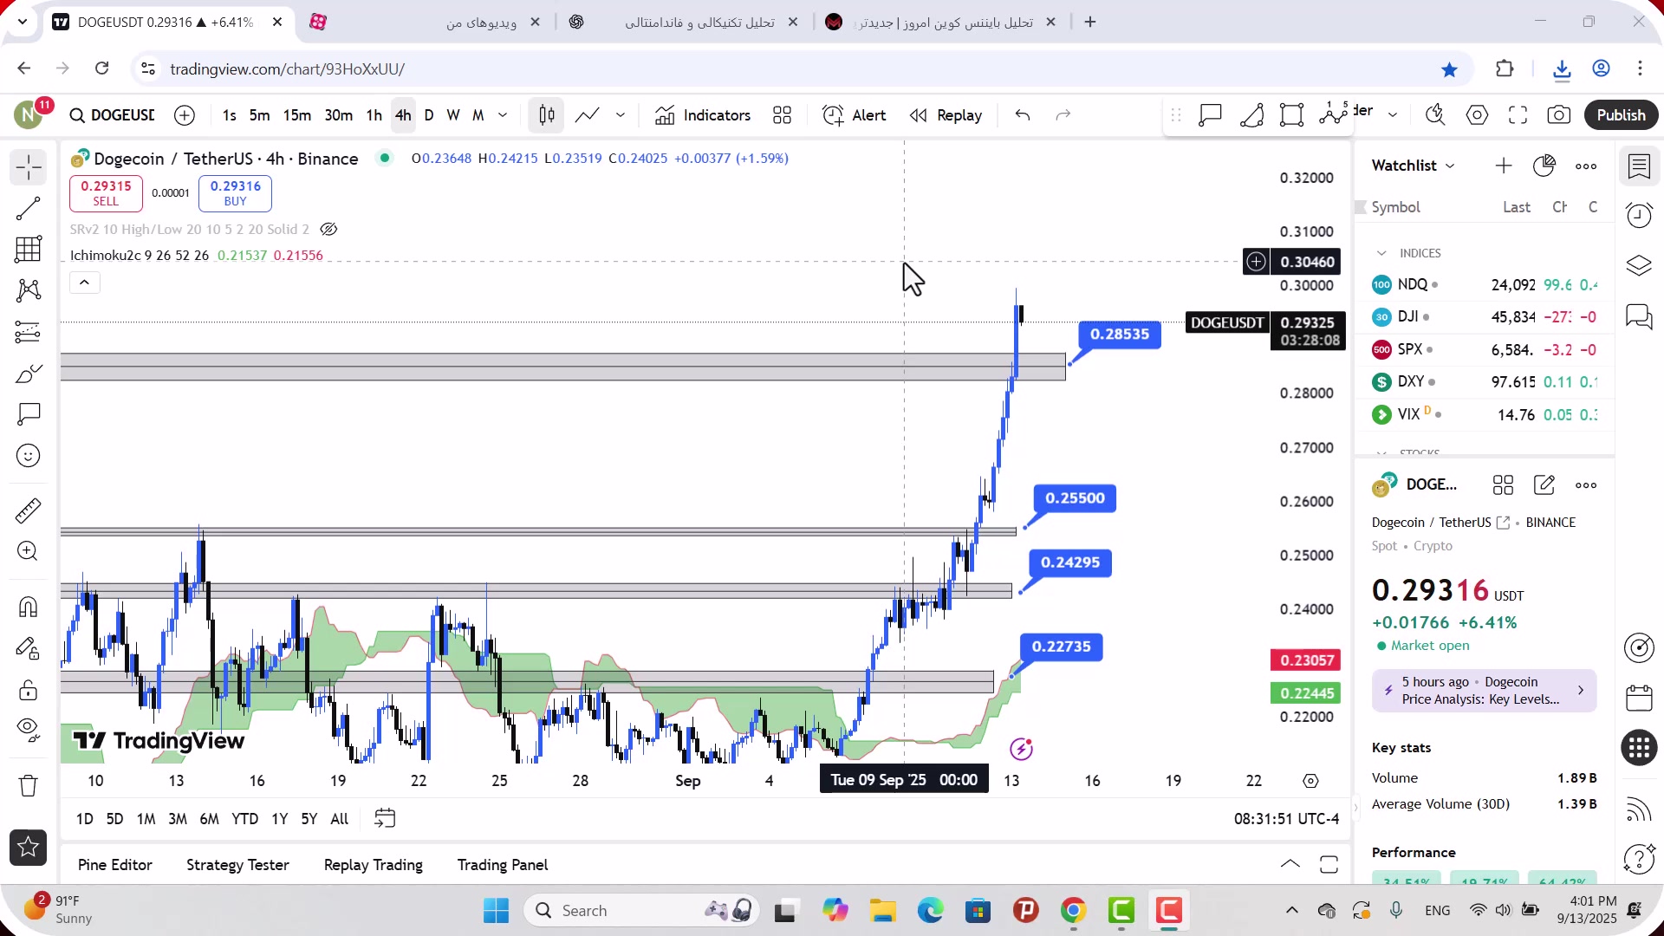Screen dimensions: 1664x936
Task: Select the brush drawing tool
Action: [29, 374]
